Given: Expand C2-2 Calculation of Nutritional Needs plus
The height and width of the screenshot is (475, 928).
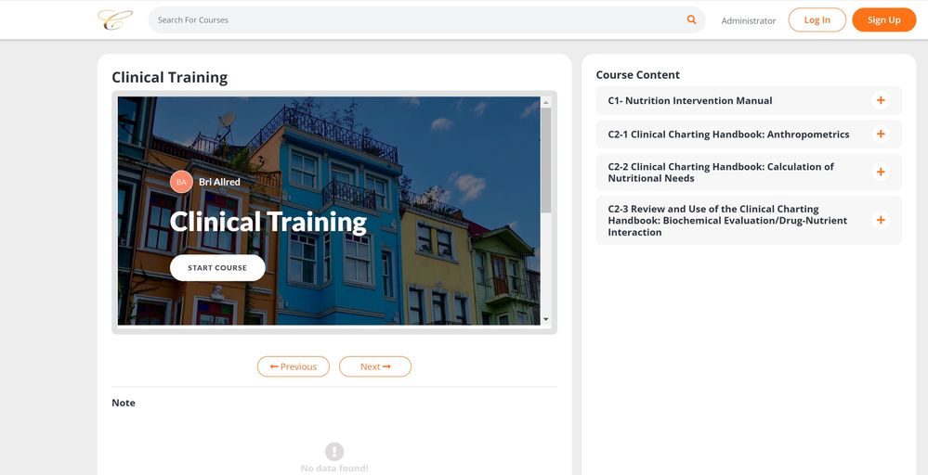Looking at the screenshot, I should point(881,172).
